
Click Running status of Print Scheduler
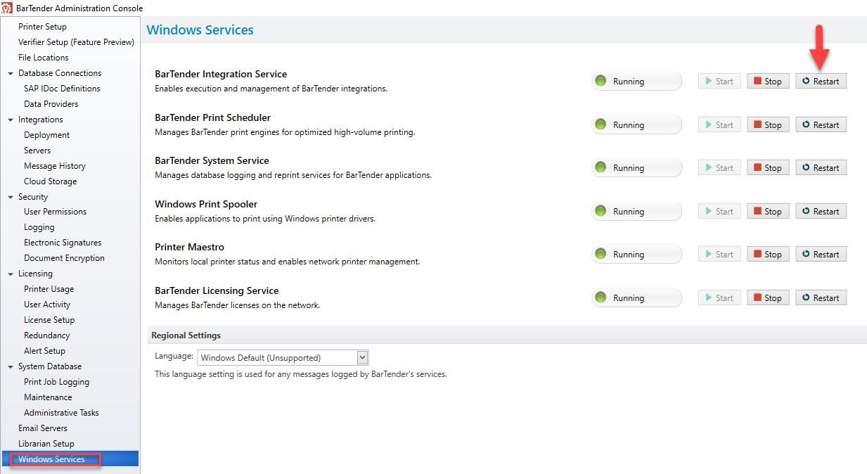tap(636, 125)
